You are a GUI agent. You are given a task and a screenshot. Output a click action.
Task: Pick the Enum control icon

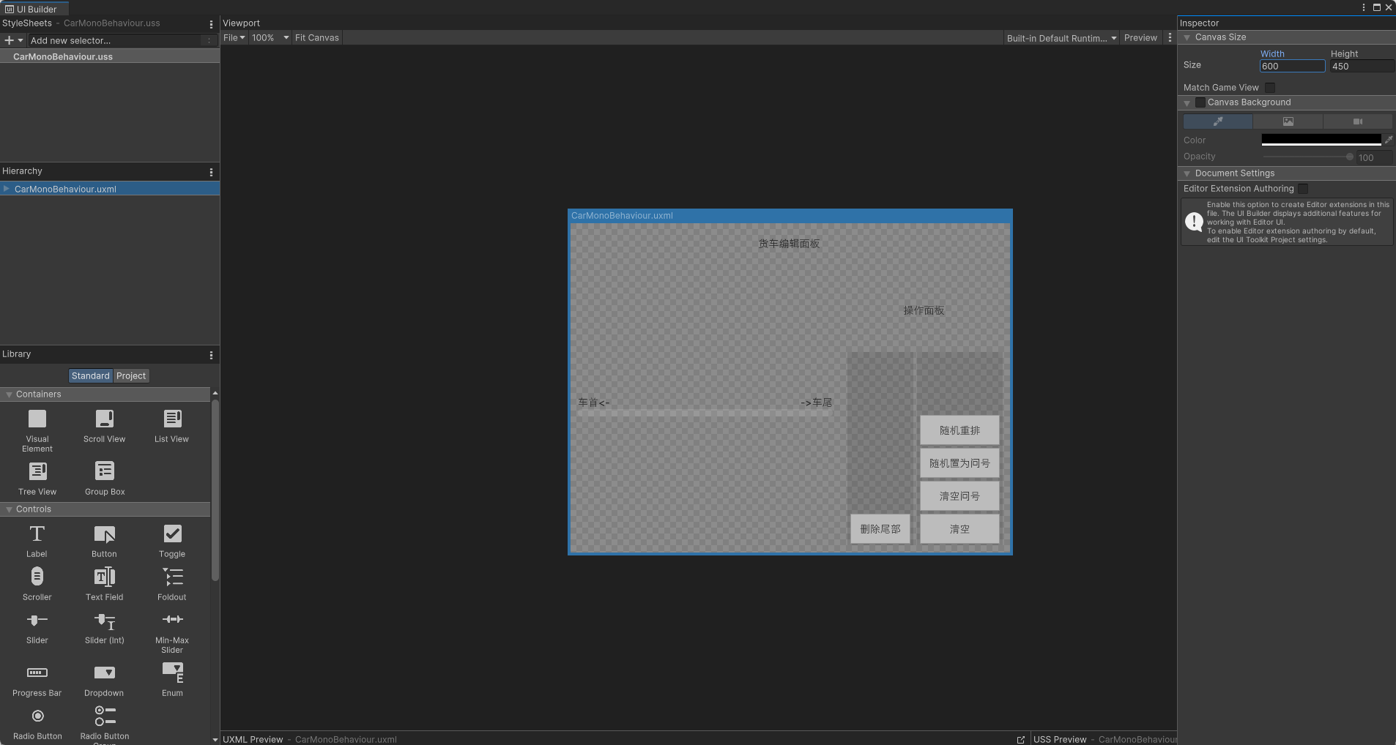(x=172, y=672)
